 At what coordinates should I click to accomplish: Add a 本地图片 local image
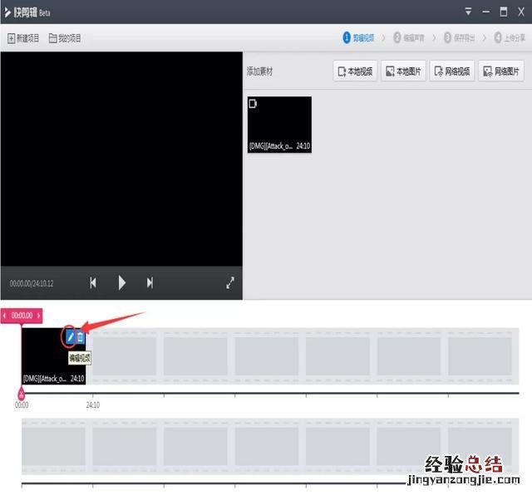coord(403,71)
